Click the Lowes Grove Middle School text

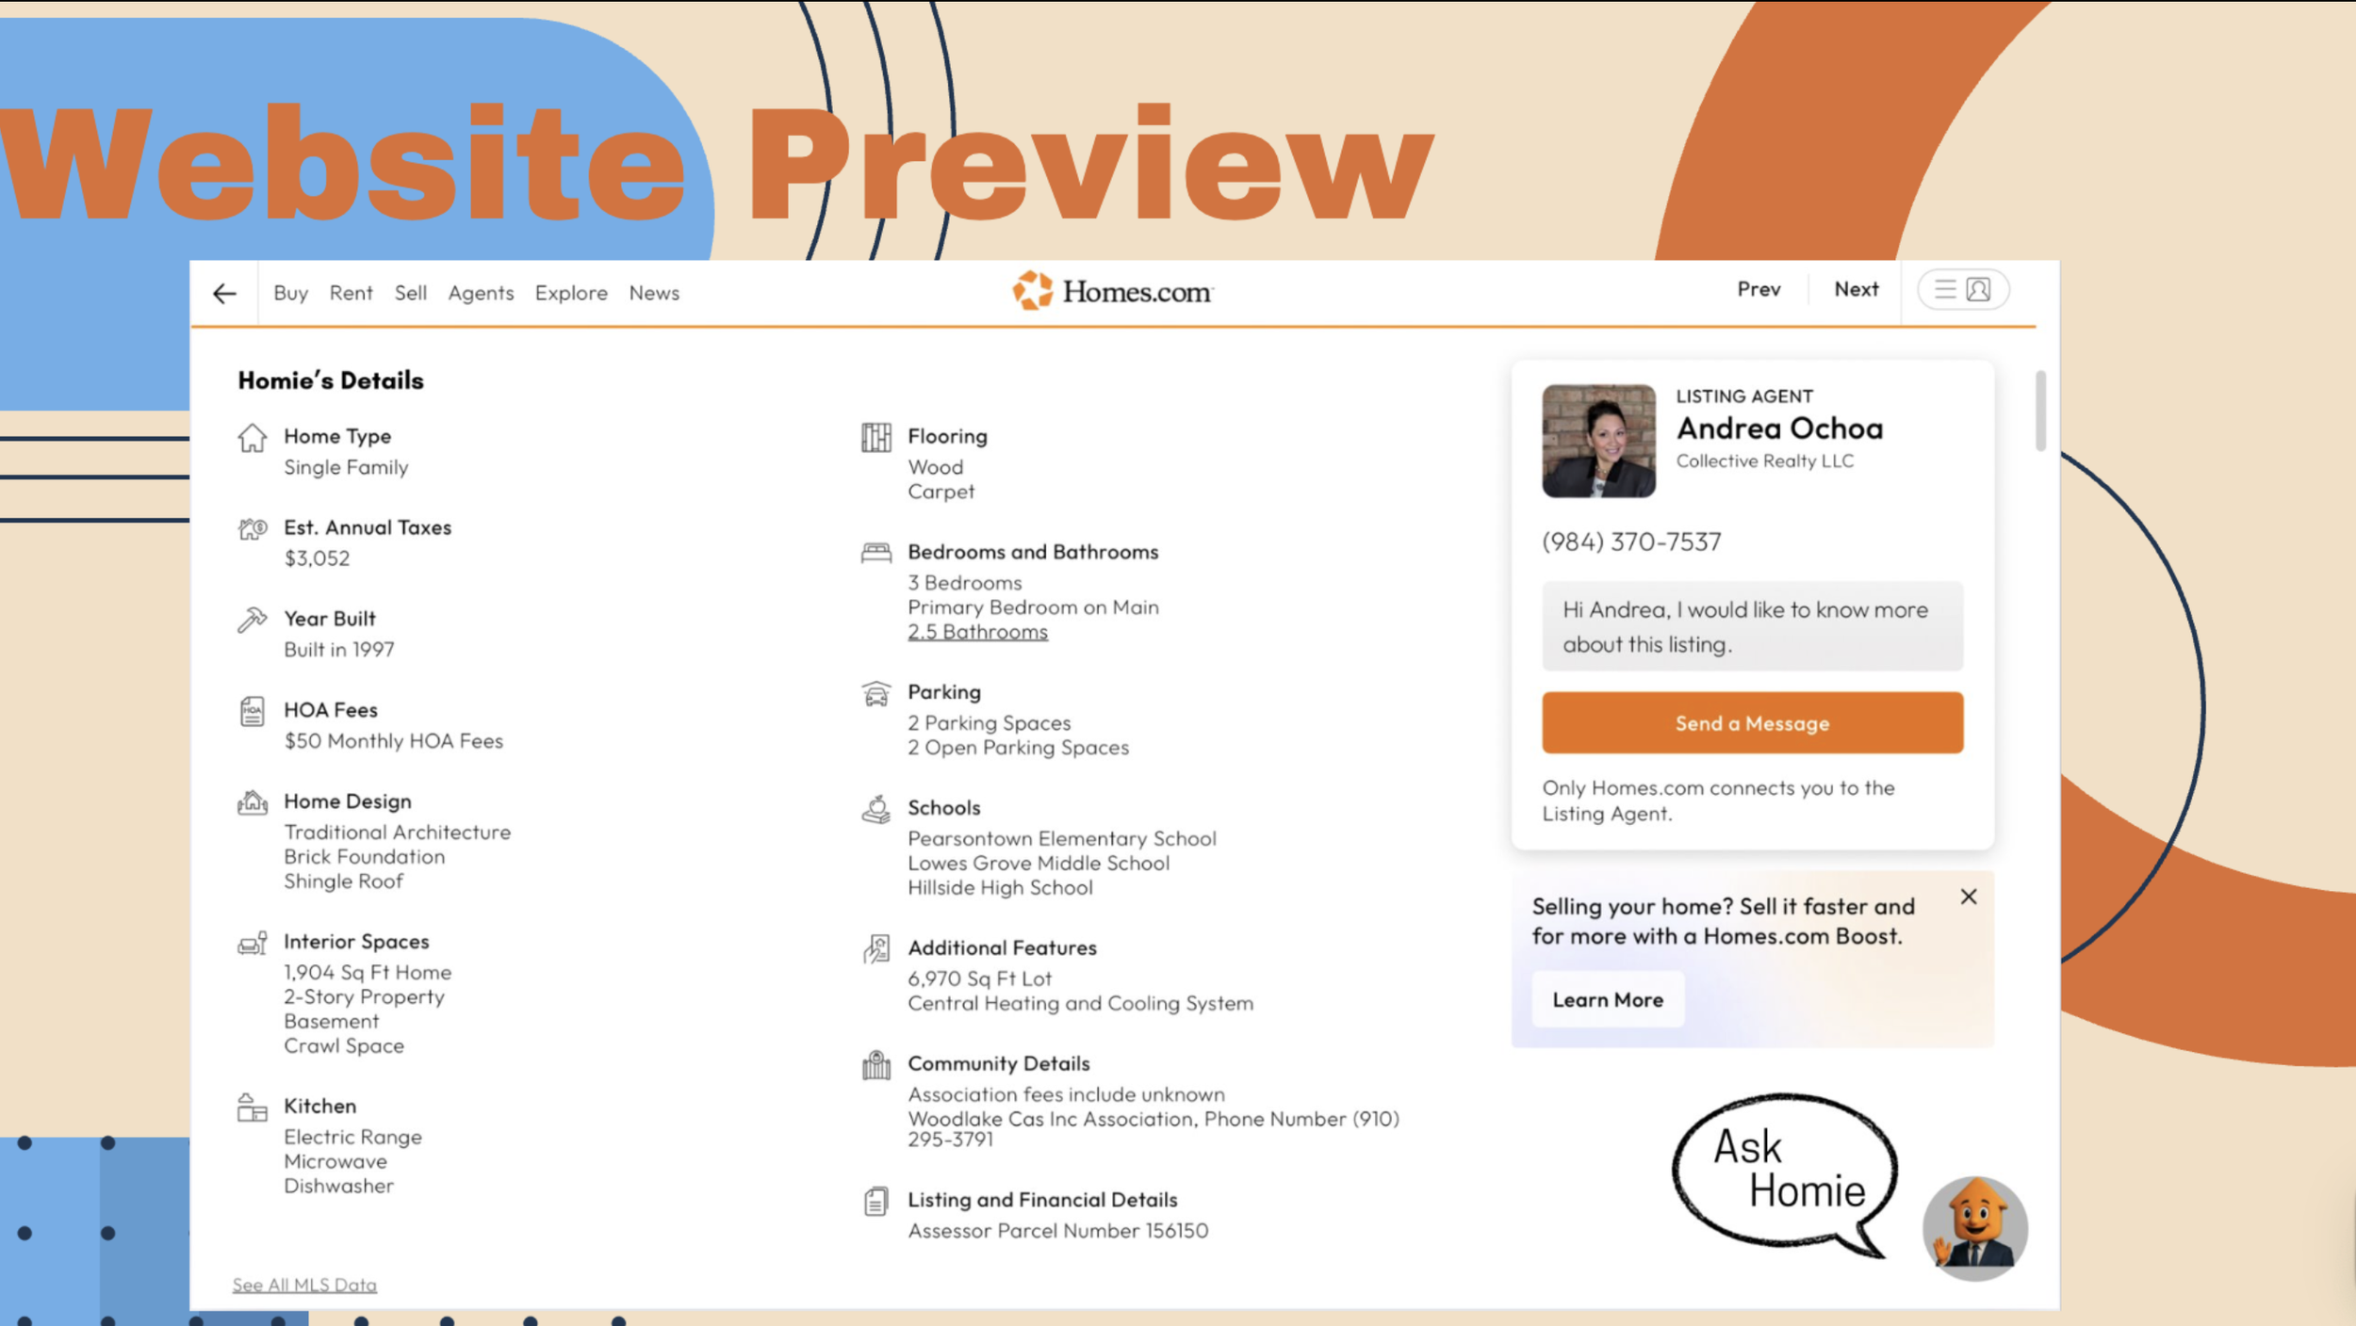click(1039, 864)
